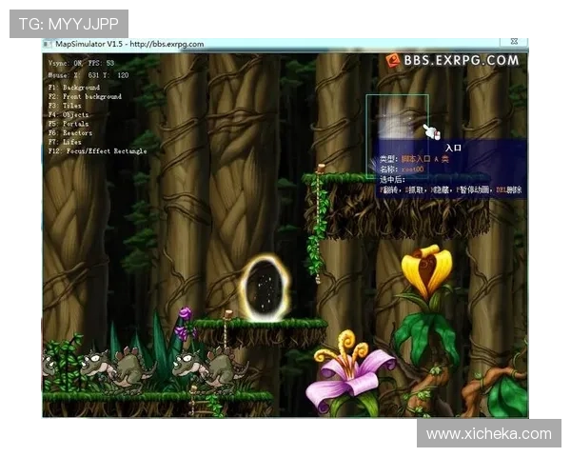Select the green-outlined script portal under the hand cursor

pos(397,135)
